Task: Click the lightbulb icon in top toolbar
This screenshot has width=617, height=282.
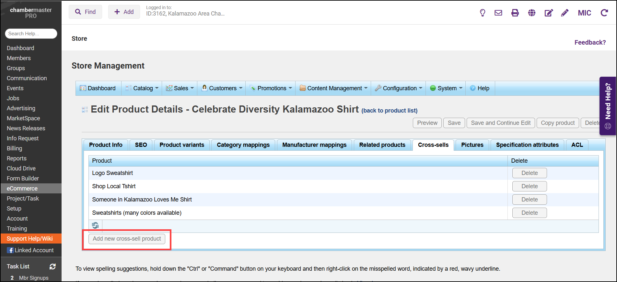Action: click(x=483, y=13)
